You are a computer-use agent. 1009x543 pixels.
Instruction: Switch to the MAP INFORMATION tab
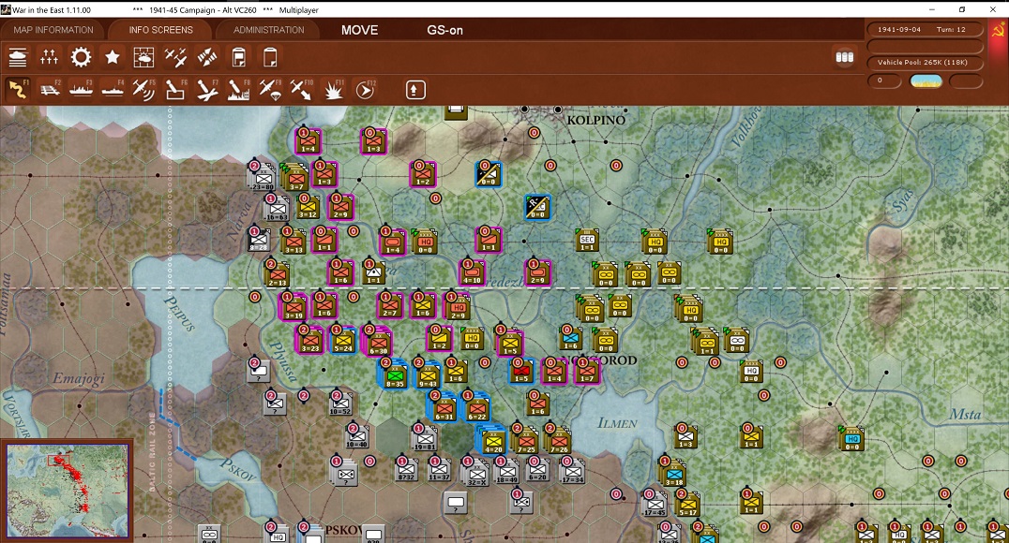[x=53, y=30]
